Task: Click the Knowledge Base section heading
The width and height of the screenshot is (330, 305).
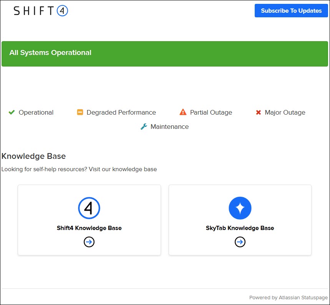Action: coord(33,156)
